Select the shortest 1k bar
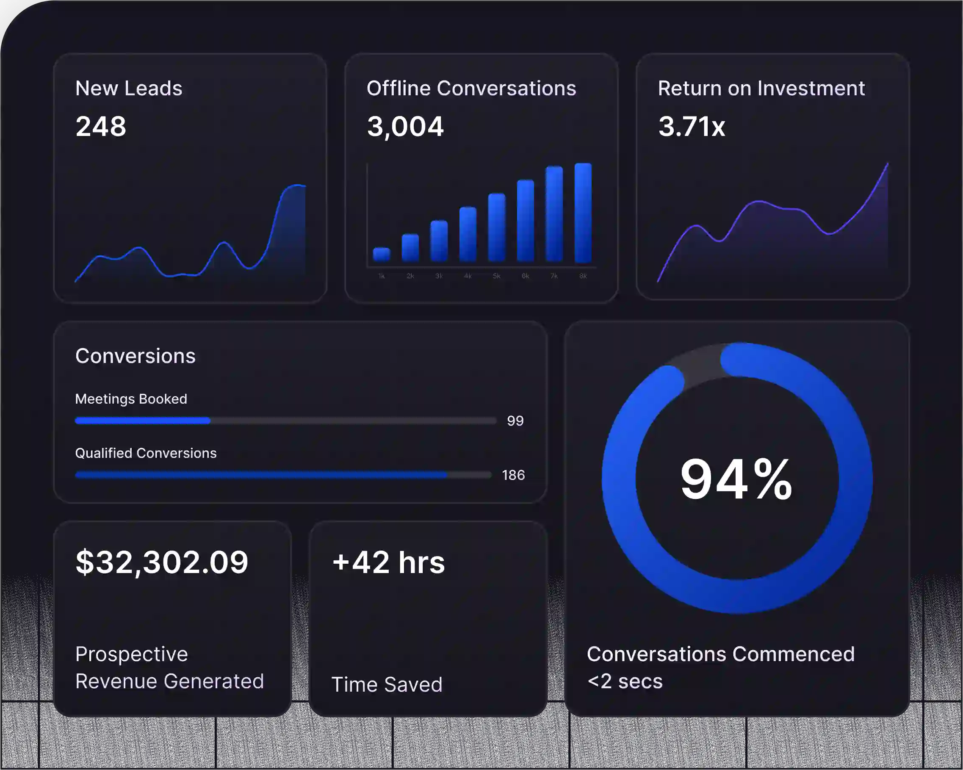The image size is (963, 770). click(382, 254)
